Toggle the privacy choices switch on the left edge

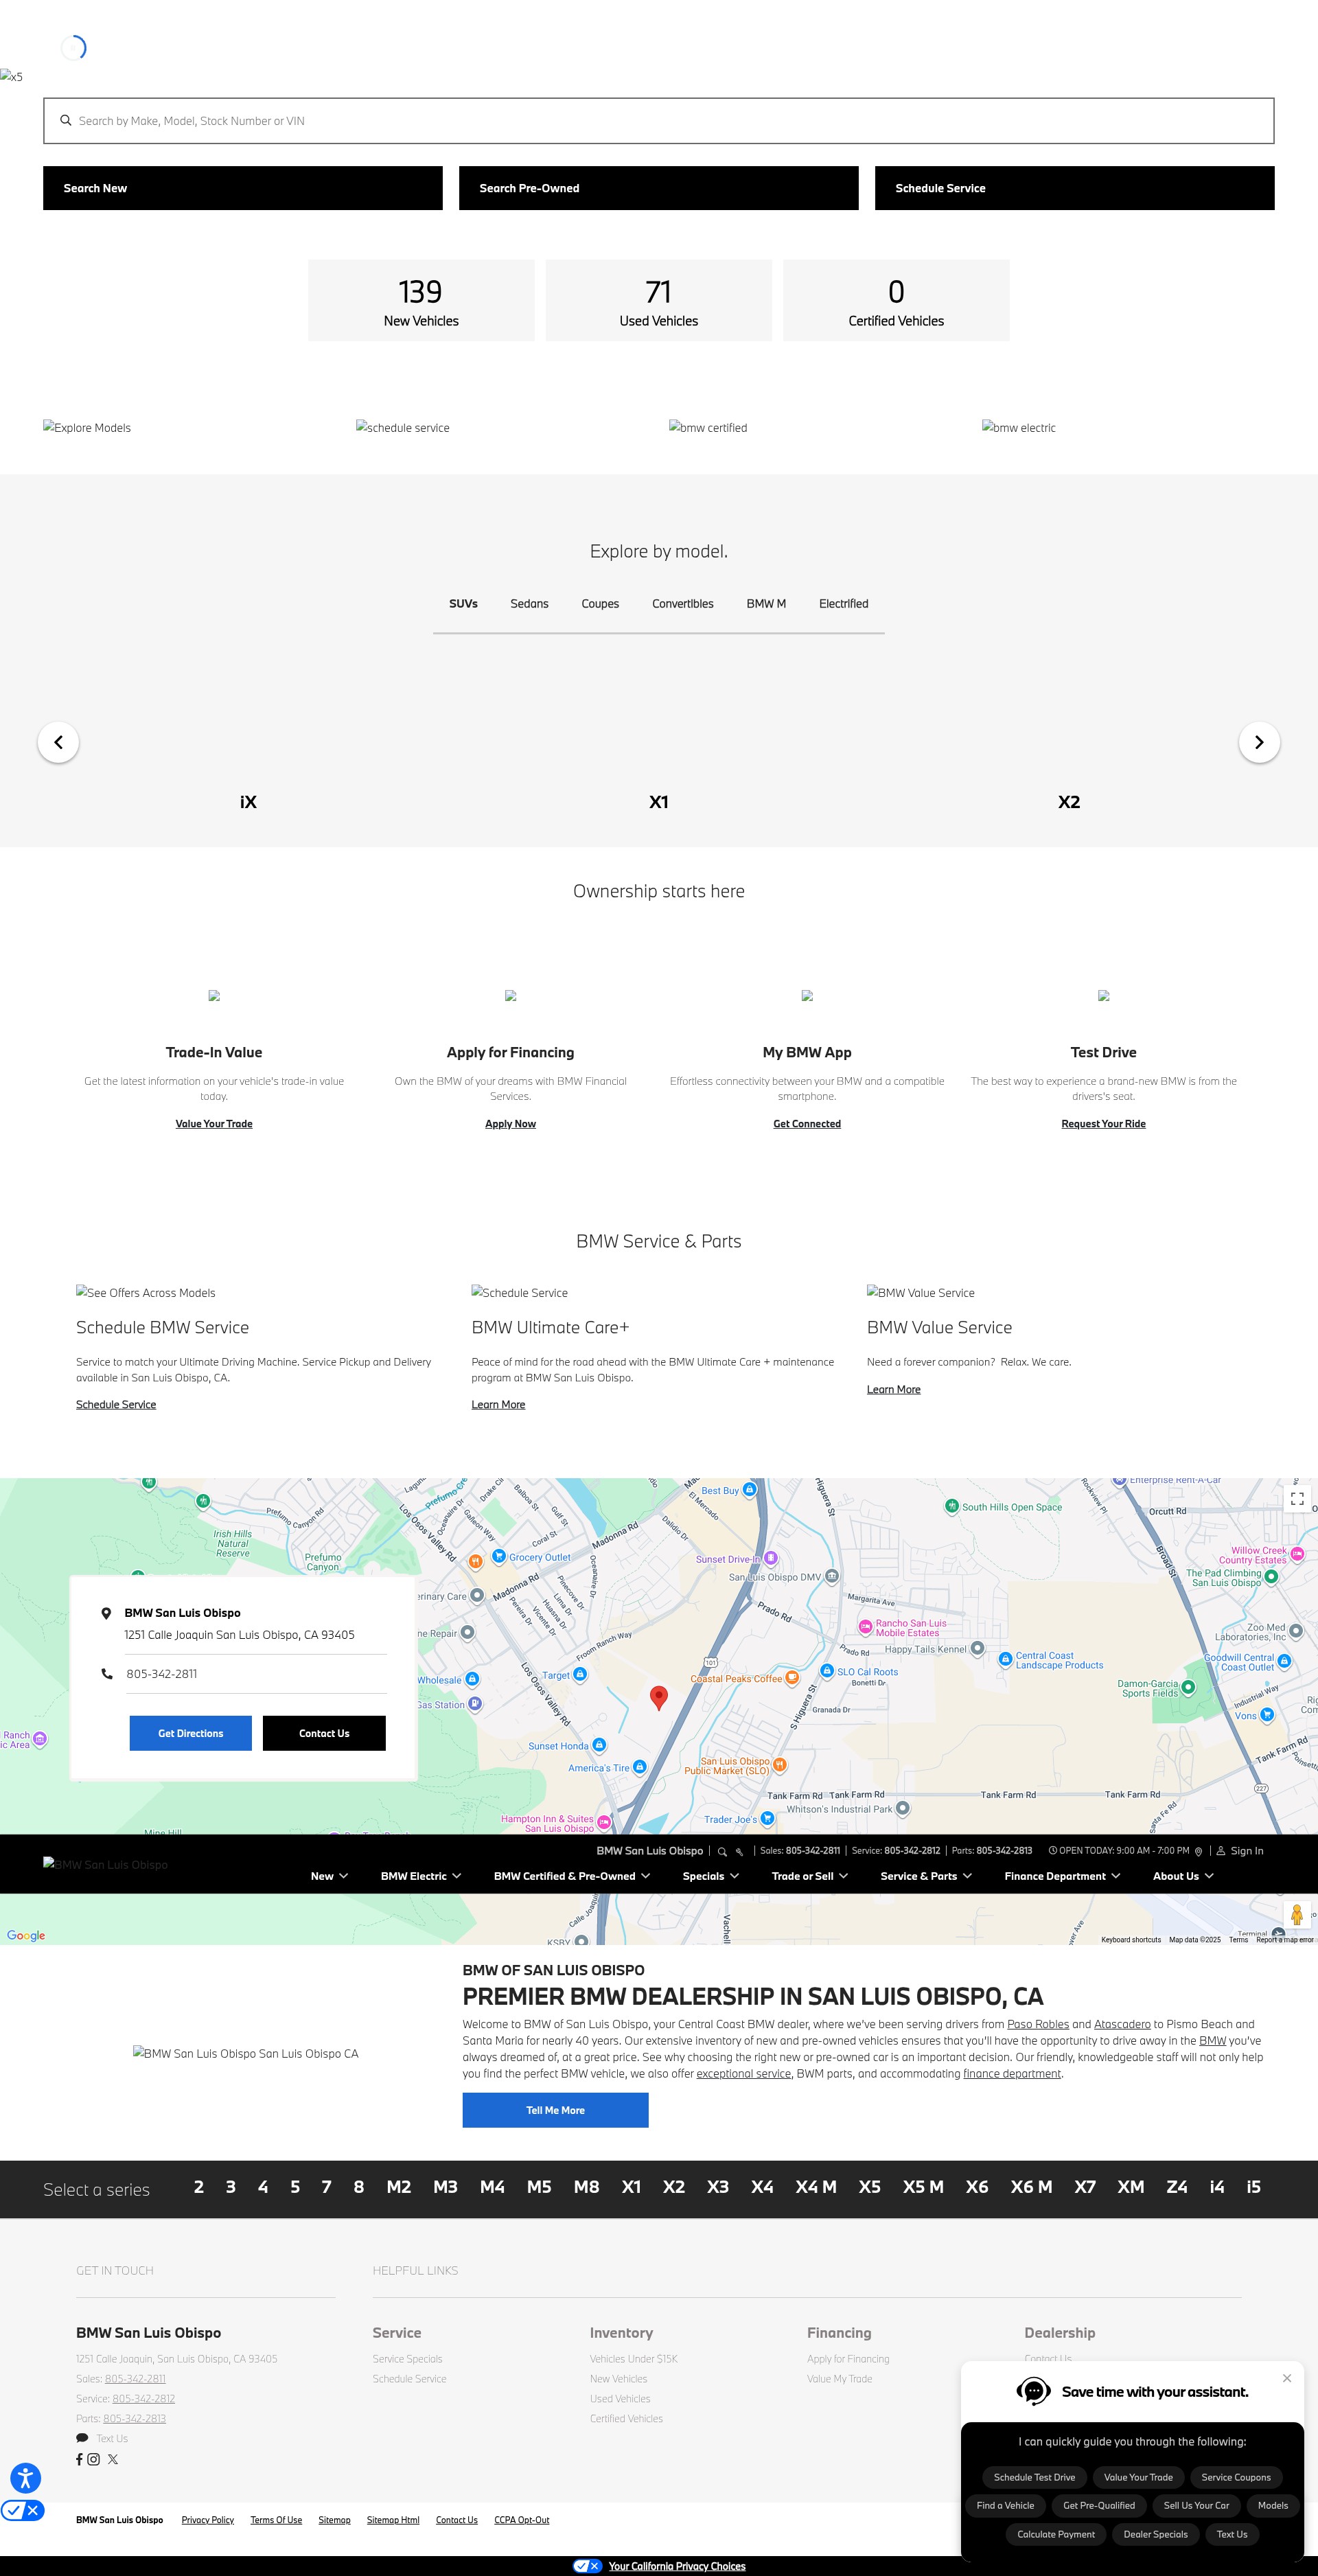(x=22, y=2510)
